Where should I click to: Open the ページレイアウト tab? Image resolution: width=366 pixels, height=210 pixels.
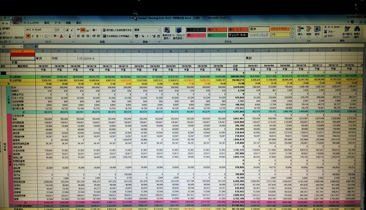click(x=31, y=23)
